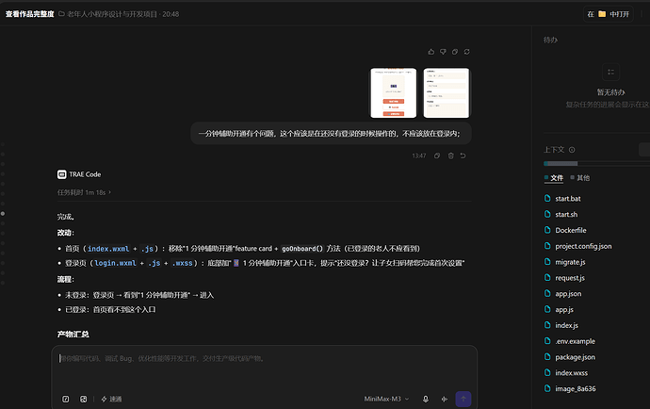Click the sparkle optimize prompt icon

(445, 399)
